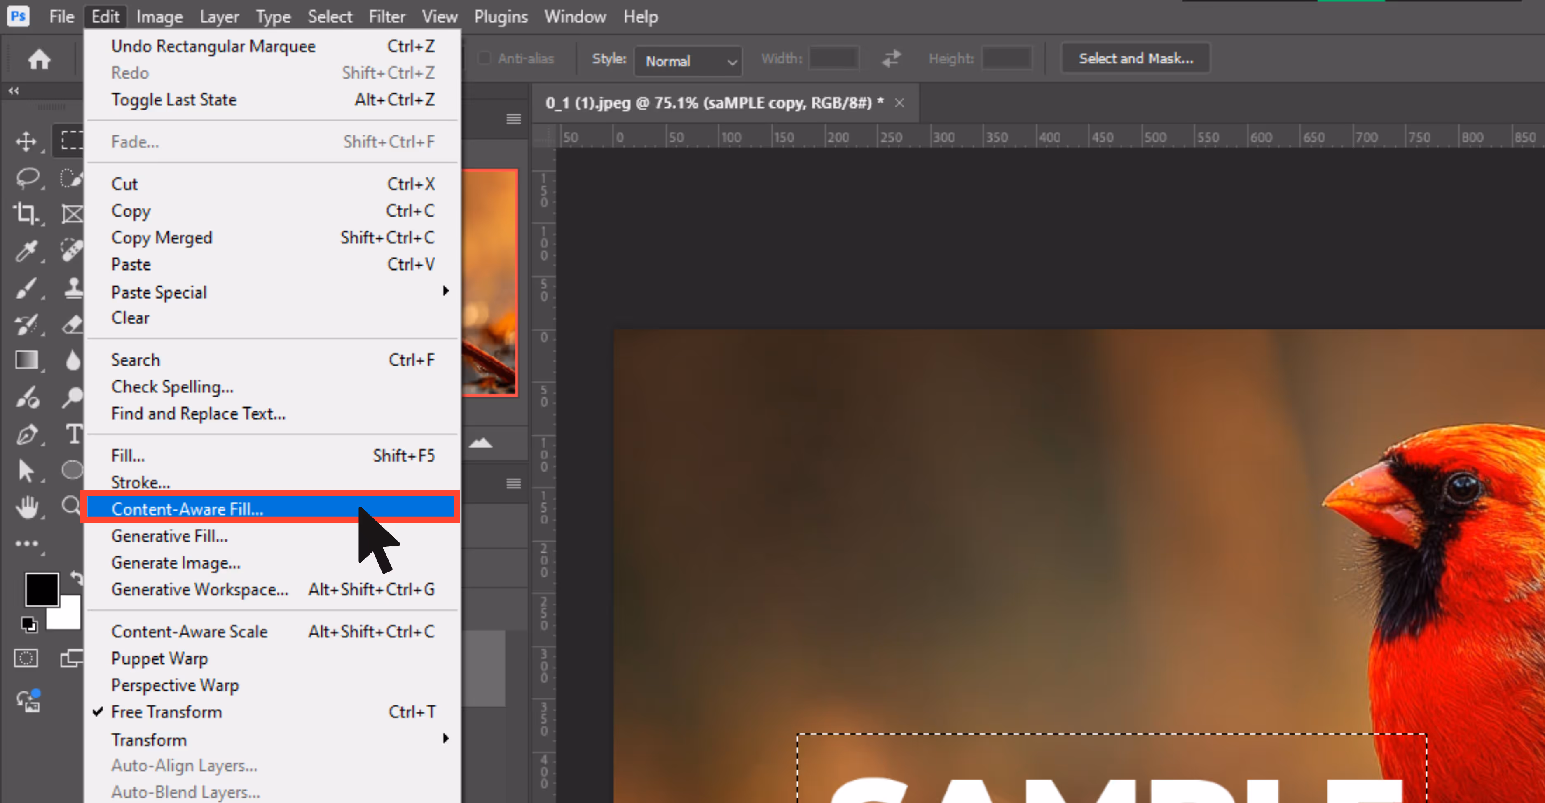Toggle Free Transform in Edit menu

(274, 712)
